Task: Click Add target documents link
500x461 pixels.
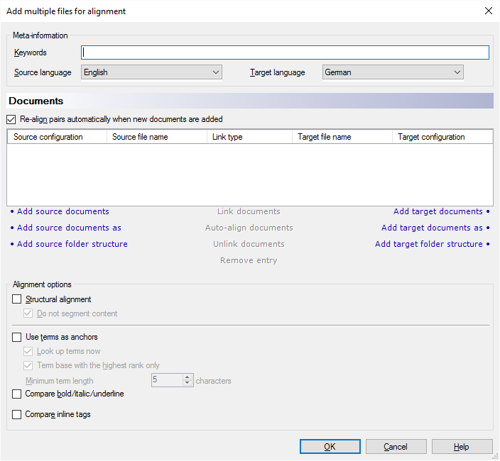Action: pos(438,211)
